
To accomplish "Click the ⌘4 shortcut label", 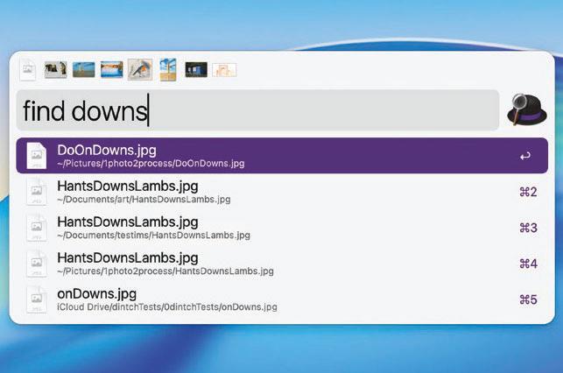I will (528, 264).
